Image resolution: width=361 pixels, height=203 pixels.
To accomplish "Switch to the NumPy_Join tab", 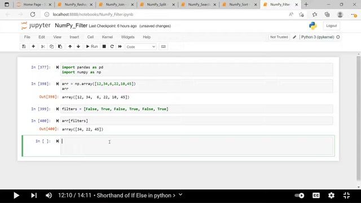I will point(117,5).
